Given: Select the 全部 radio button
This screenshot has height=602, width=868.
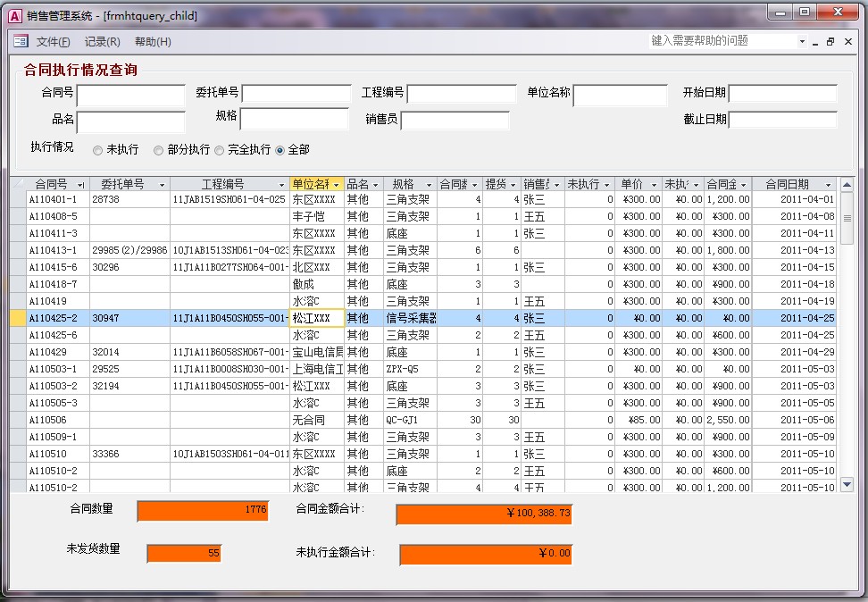Looking at the screenshot, I should pos(280,150).
